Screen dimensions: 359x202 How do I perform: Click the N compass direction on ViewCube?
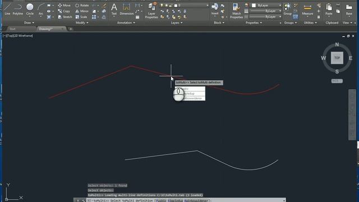pos(337,45)
